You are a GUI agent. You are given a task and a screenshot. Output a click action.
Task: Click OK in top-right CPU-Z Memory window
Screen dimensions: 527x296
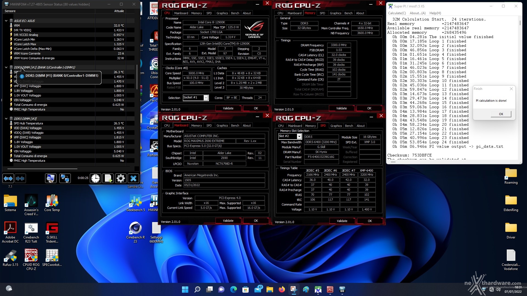(x=369, y=108)
